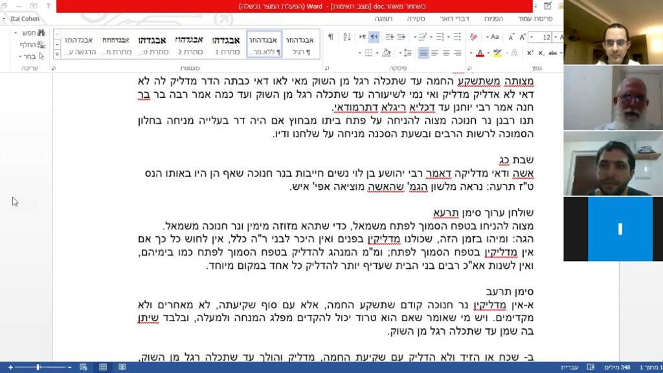This screenshot has height=373, width=663.
Task: Open the 'הפניות' References tab
Action: [x=493, y=19]
